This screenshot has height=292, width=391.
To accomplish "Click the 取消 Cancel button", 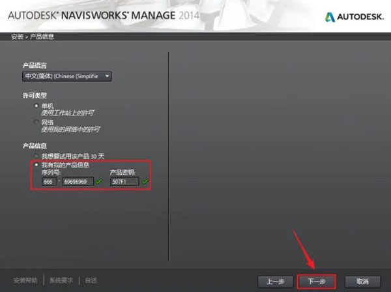I will point(362,282).
